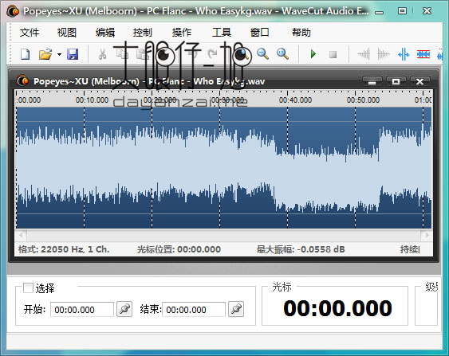The width and height of the screenshot is (449, 356).
Task: Open the 操作 menu
Action: (182, 33)
